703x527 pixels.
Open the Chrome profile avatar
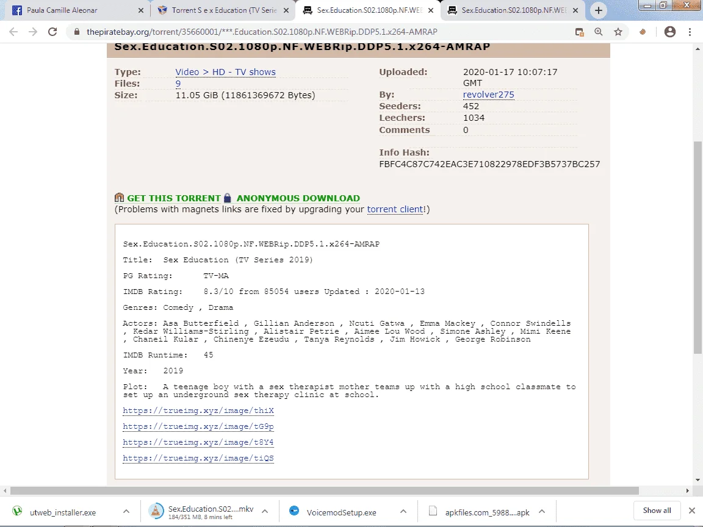(670, 32)
